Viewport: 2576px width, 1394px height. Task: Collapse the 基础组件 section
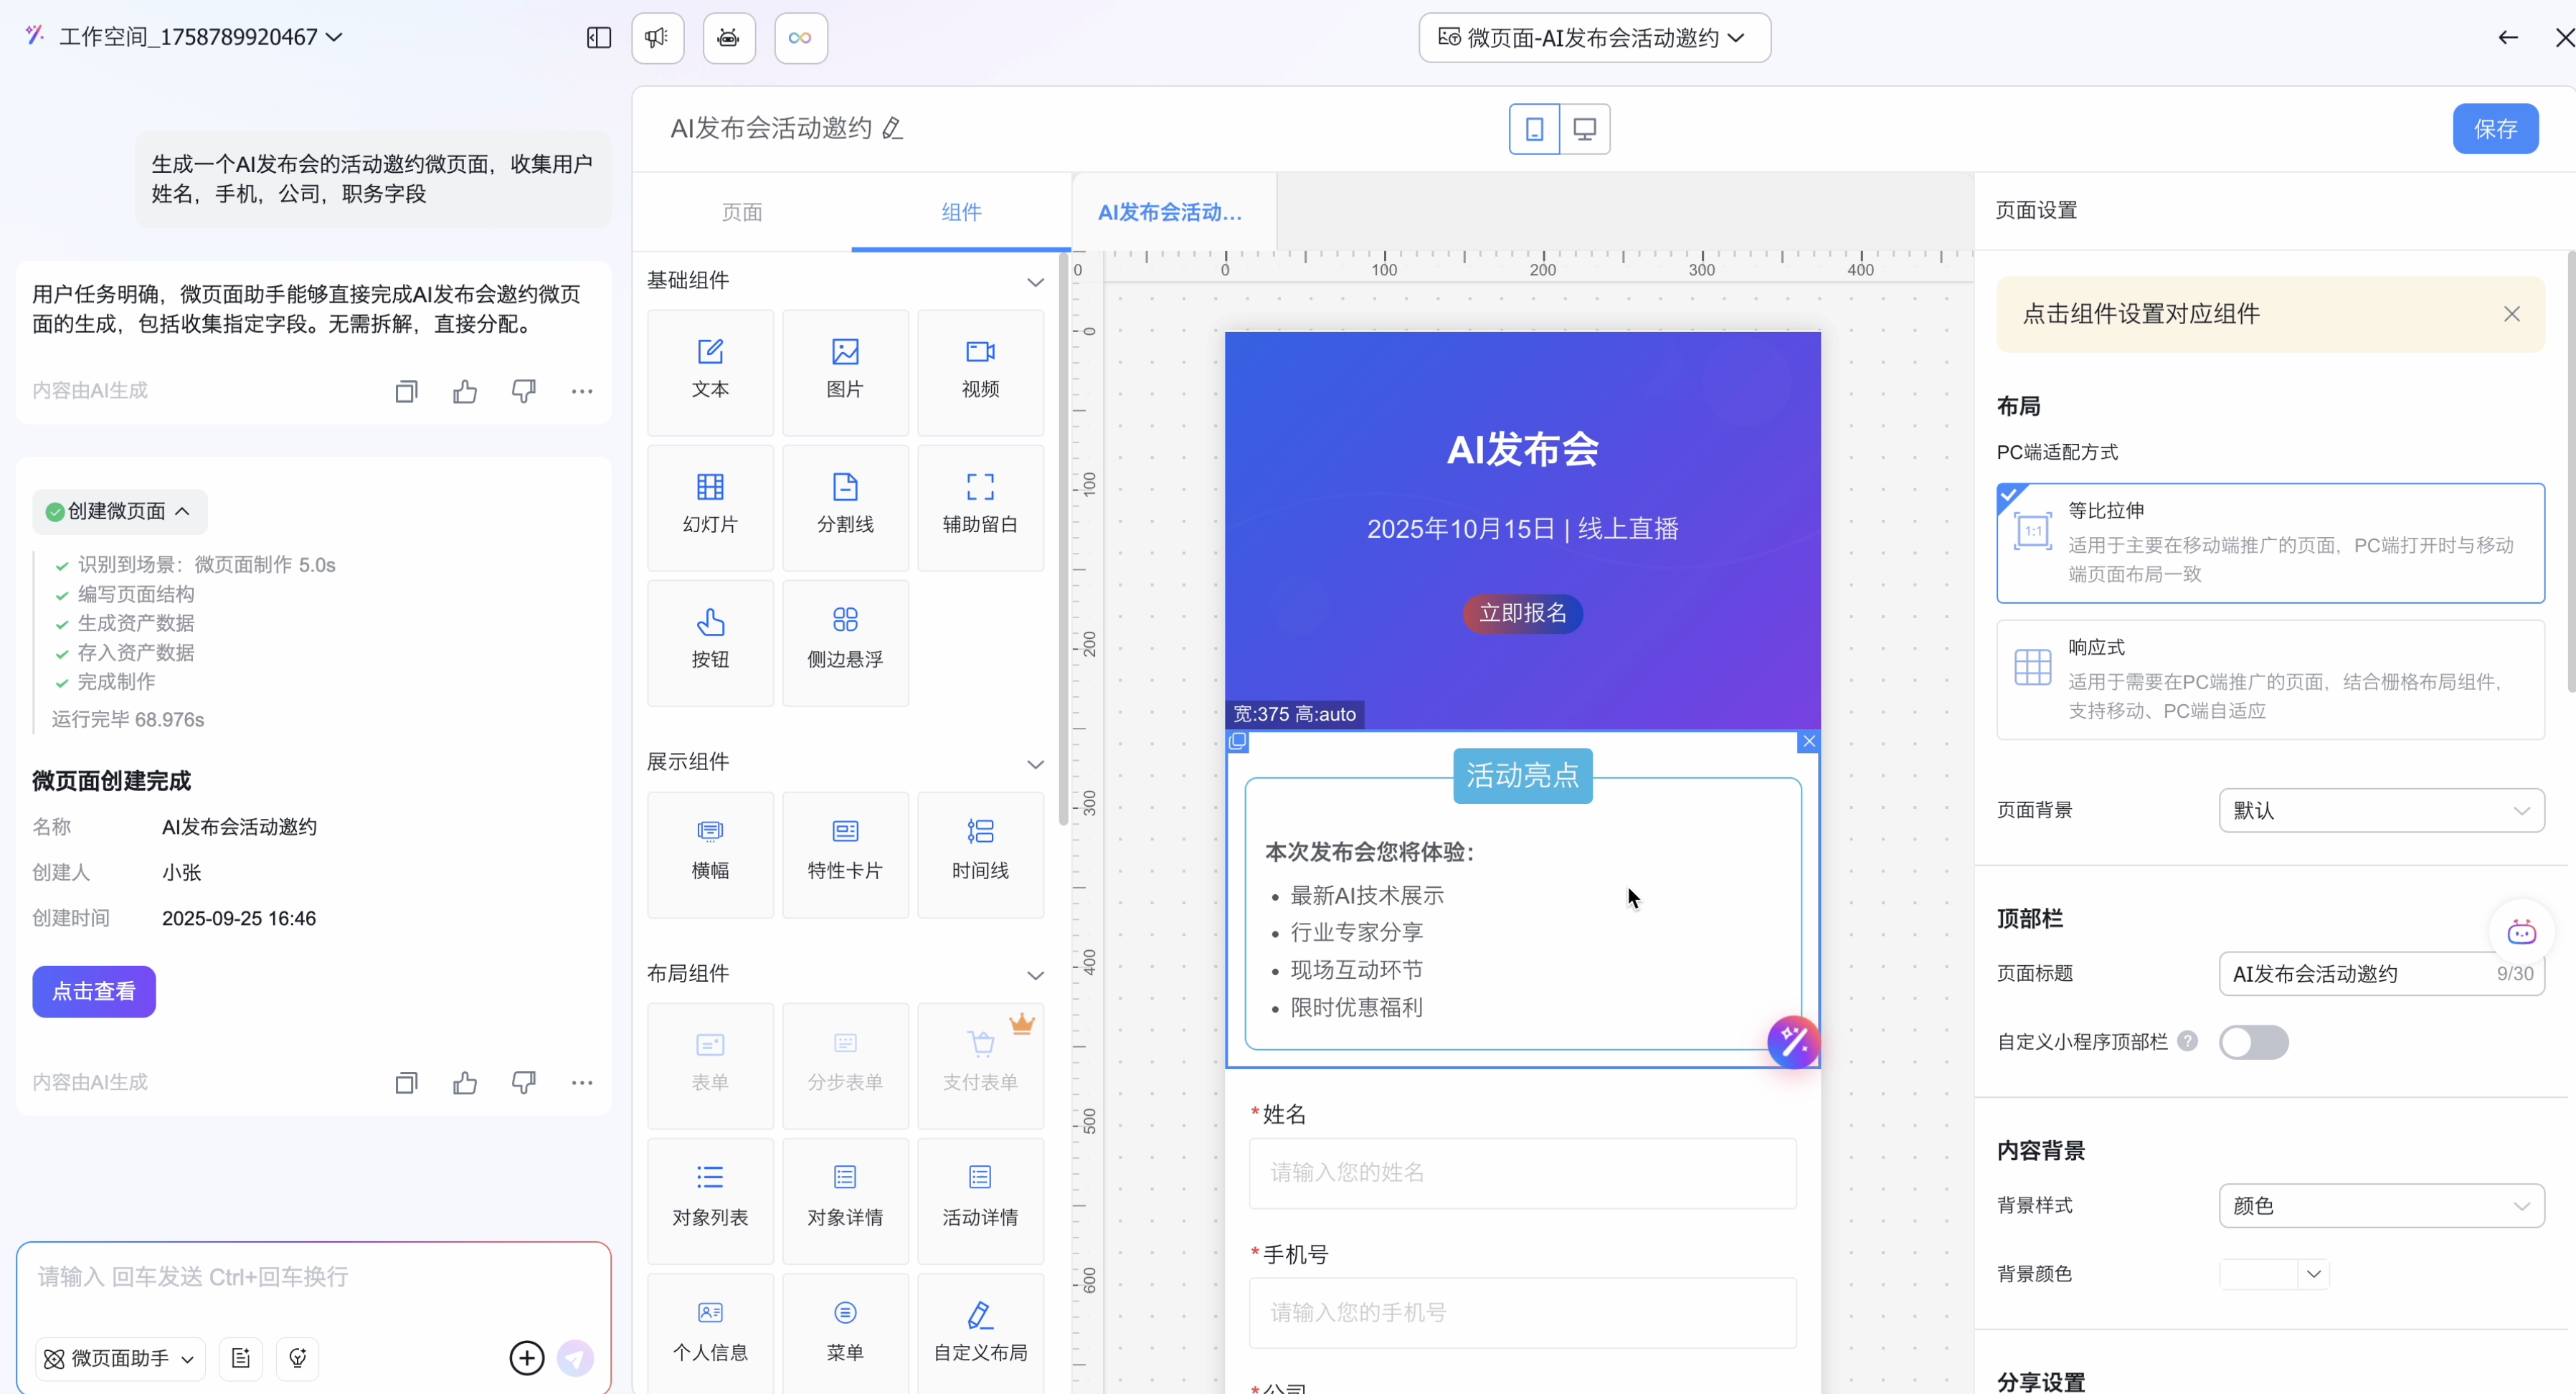[1035, 282]
